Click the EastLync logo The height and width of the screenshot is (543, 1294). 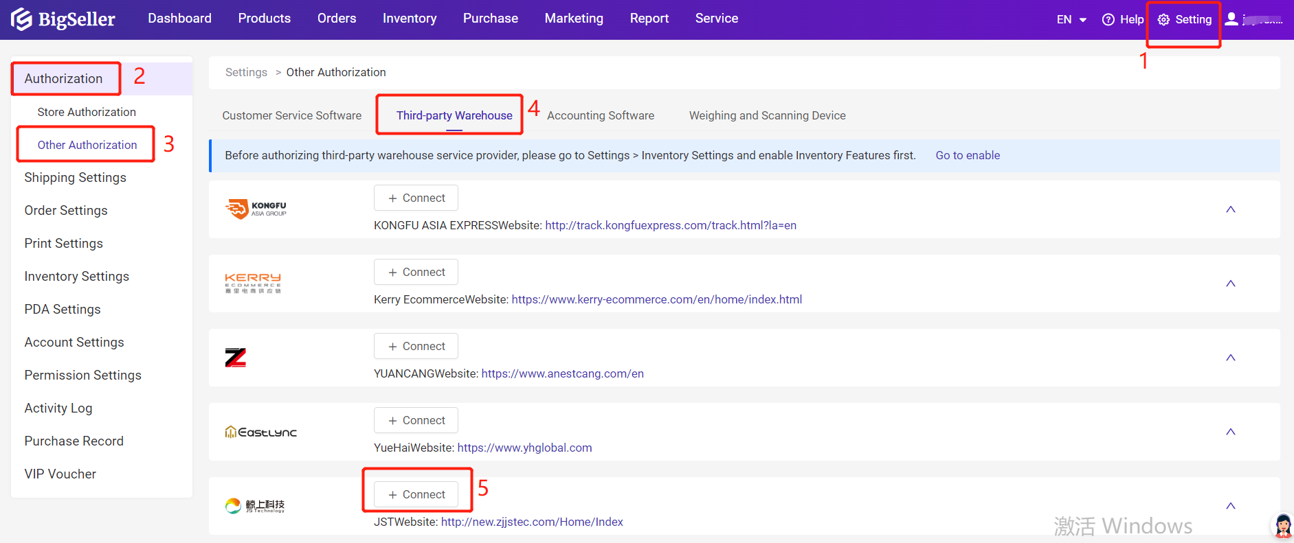pos(261,432)
